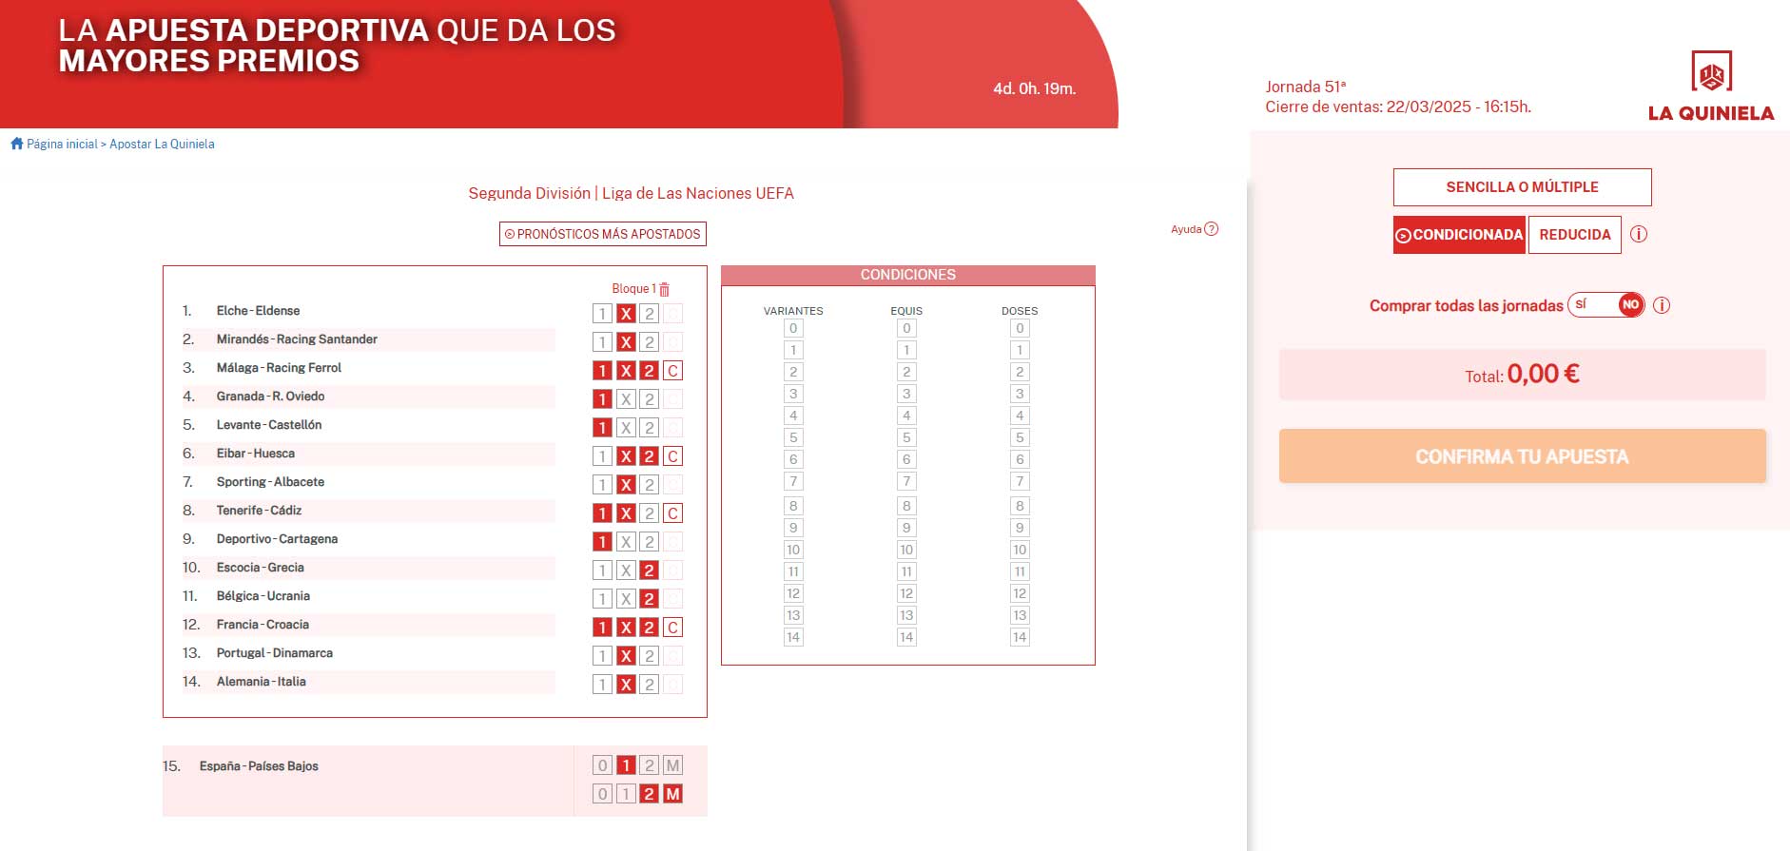Select Equis condition value 5
Screen dimensions: 1790x851
[906, 437]
